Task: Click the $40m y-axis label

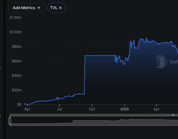Action: [x=16, y=75]
